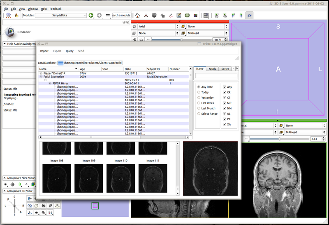Click the Load Scene toolbar icon
The width and height of the screenshot is (329, 225).
click(x=8, y=15)
